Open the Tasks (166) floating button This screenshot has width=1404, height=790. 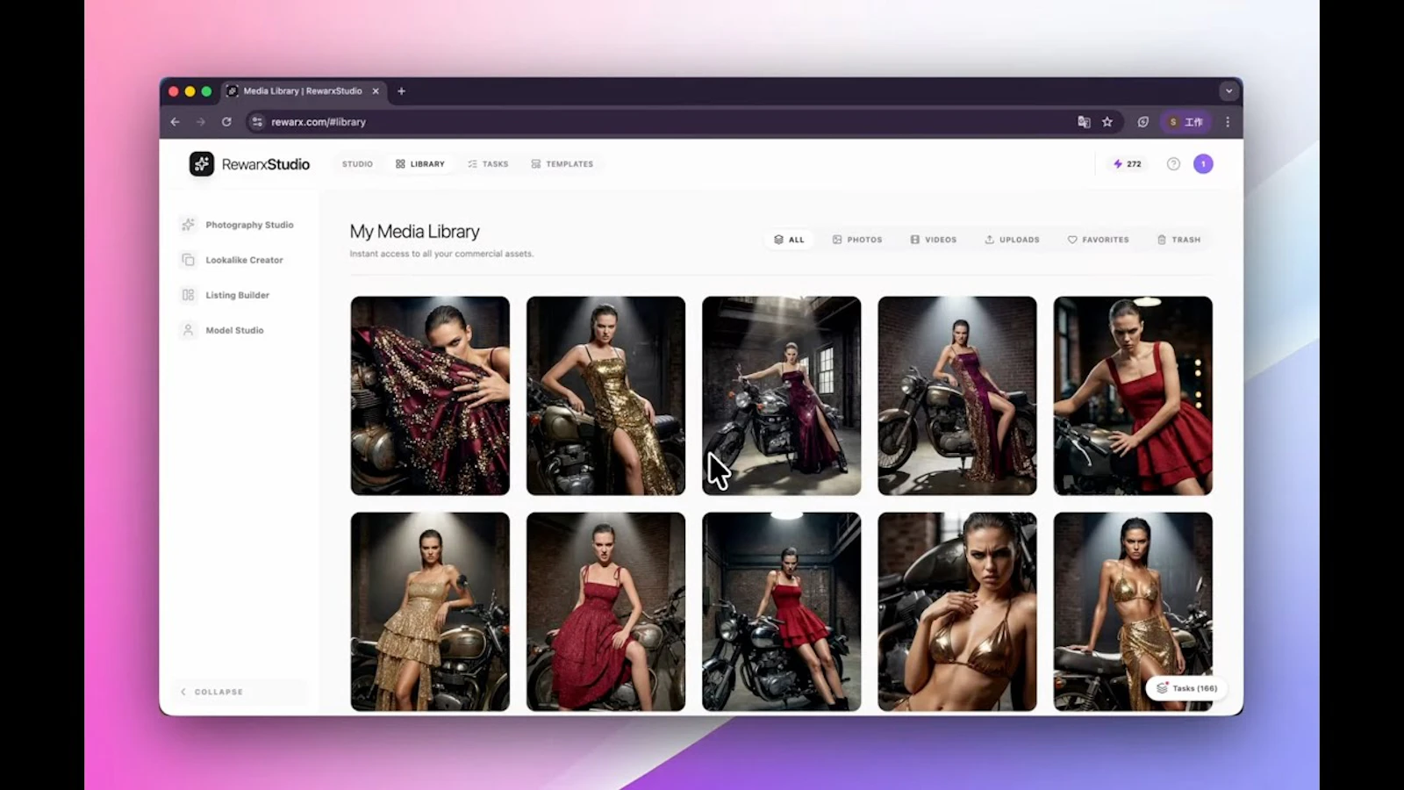click(1186, 688)
